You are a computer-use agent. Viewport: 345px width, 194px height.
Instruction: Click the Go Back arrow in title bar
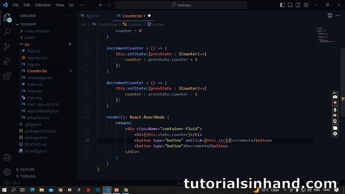click(x=101, y=5)
